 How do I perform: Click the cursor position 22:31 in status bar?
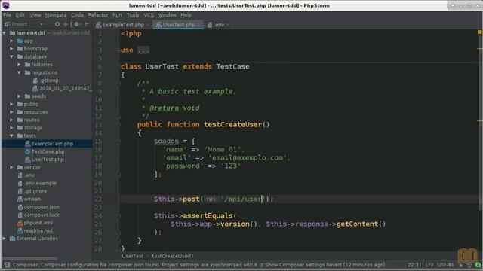tap(414, 264)
